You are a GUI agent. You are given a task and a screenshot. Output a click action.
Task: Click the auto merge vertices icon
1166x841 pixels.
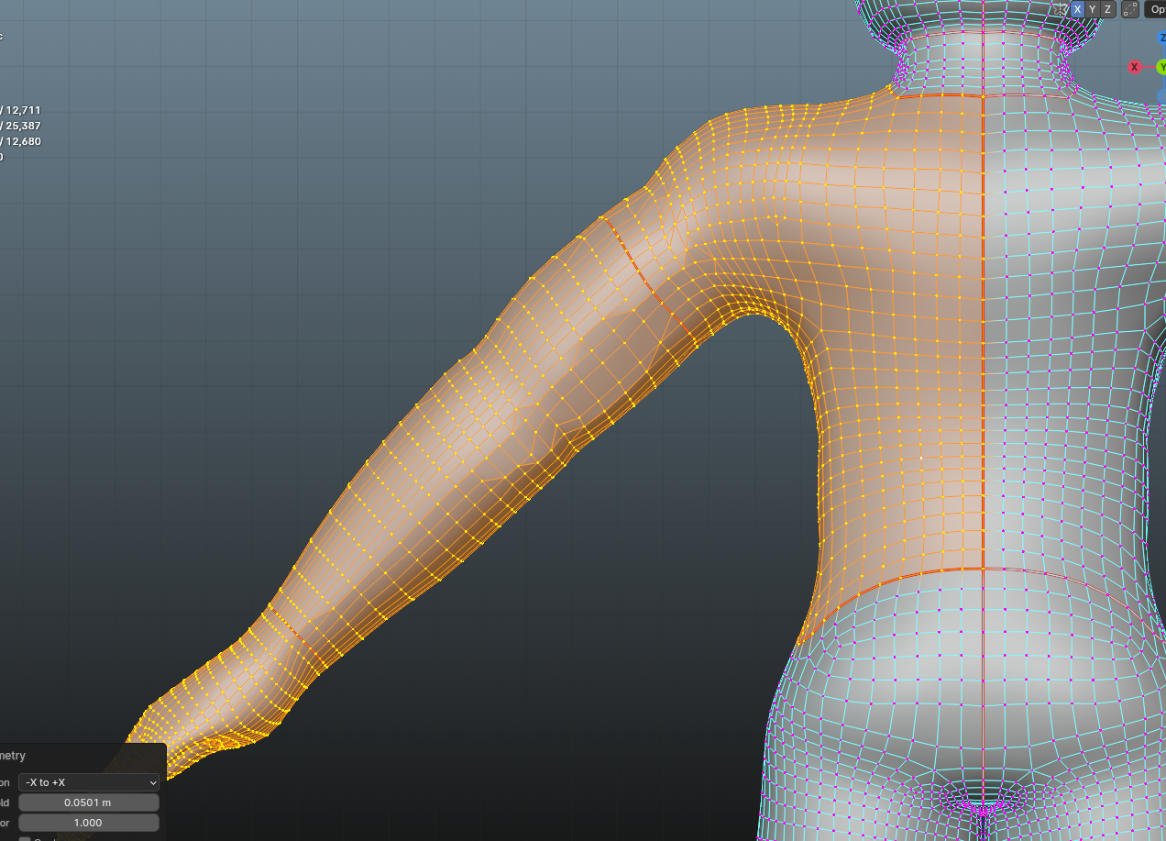pos(1130,9)
